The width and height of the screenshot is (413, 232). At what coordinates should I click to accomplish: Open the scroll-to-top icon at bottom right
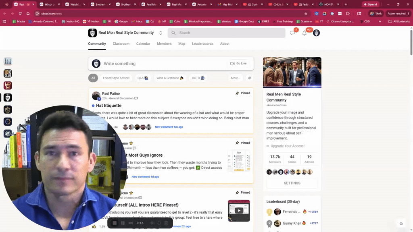(x=401, y=223)
